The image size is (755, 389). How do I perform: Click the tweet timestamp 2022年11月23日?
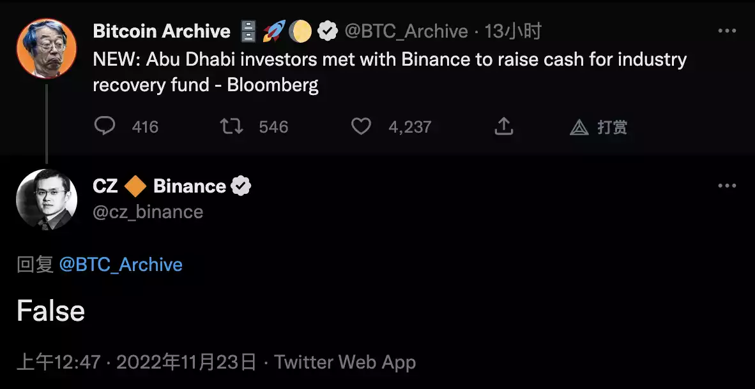click(x=186, y=363)
